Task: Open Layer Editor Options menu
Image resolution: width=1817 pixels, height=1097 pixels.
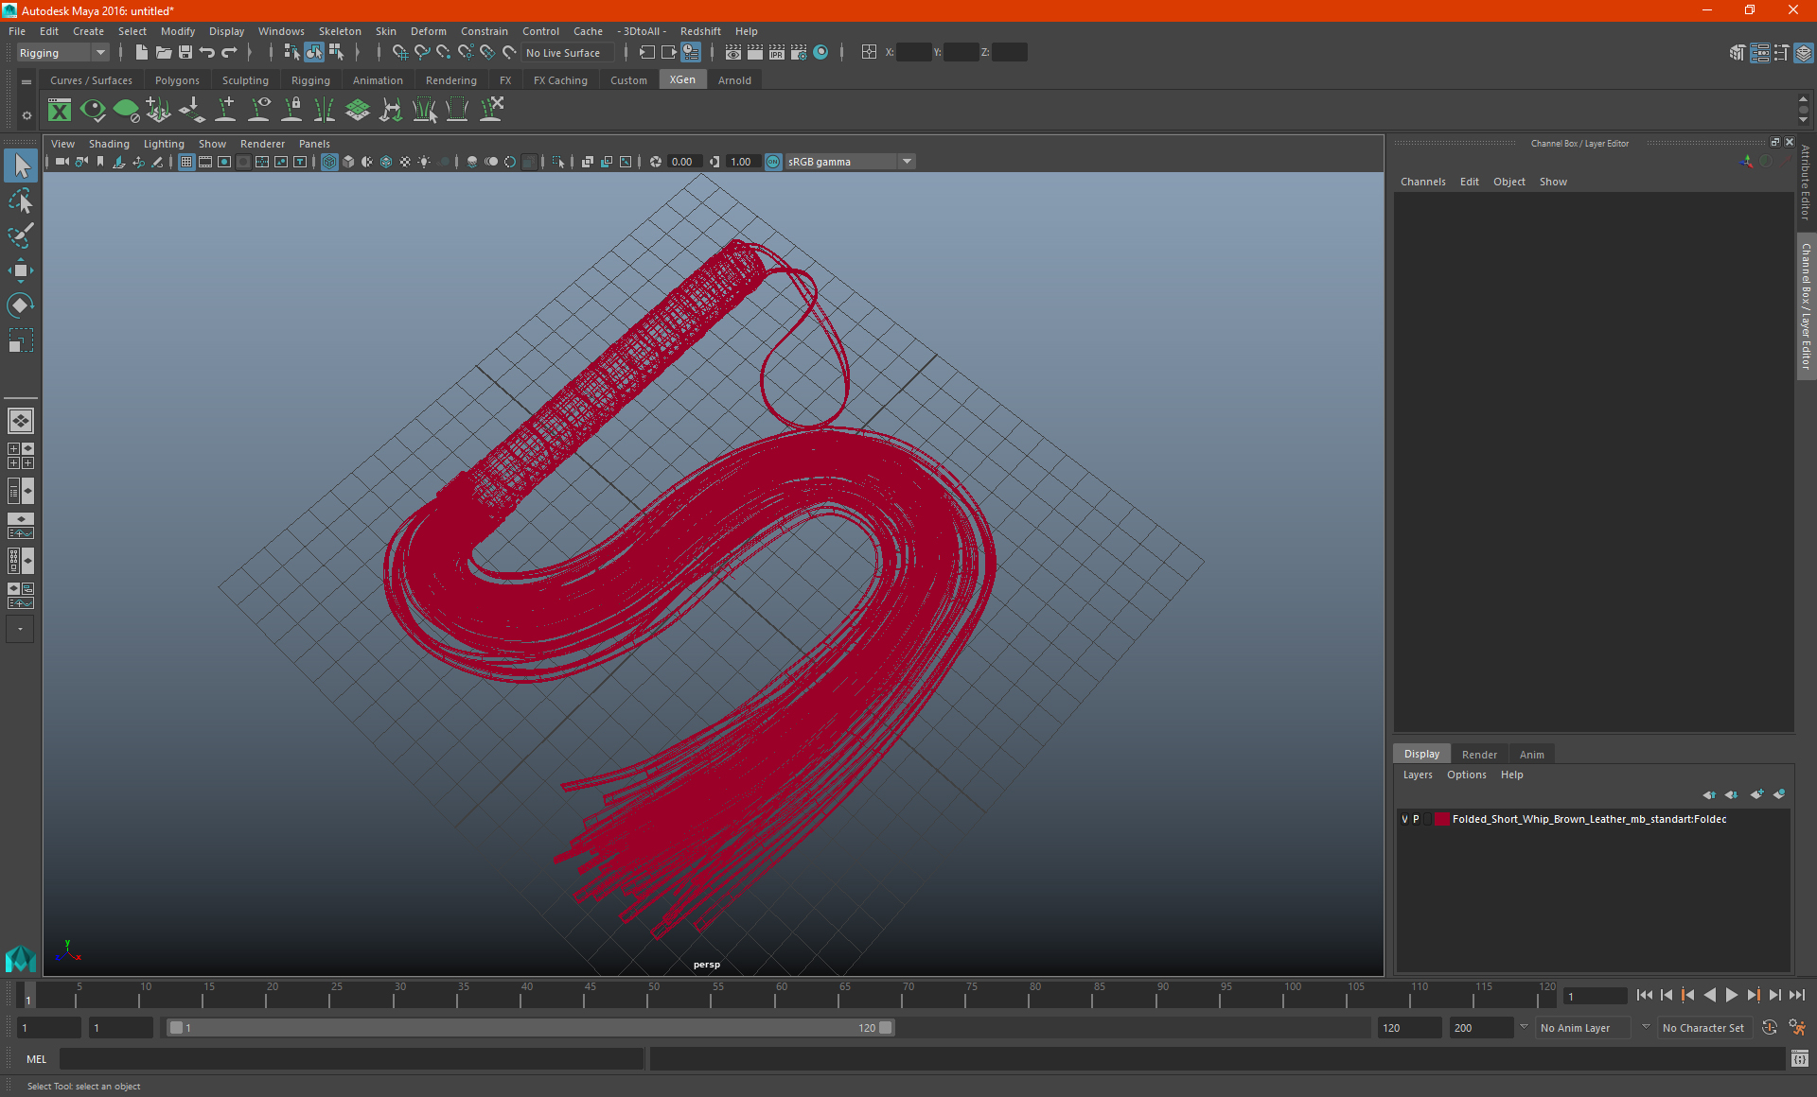Action: [1466, 775]
